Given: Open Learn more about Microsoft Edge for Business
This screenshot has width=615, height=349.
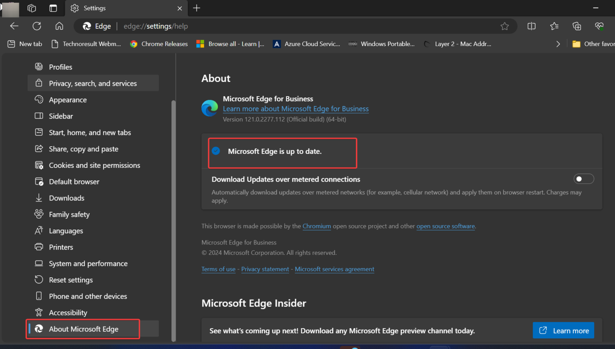Looking at the screenshot, I should click(x=295, y=109).
